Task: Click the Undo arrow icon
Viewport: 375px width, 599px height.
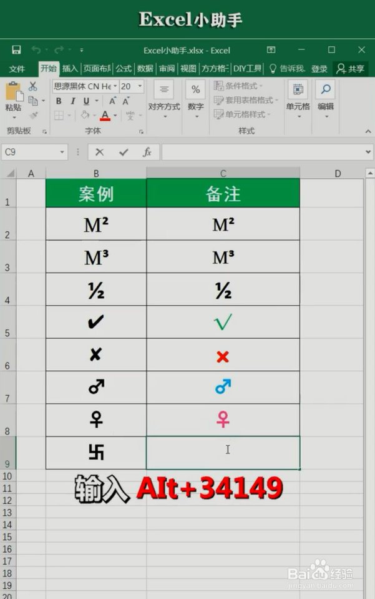Action: tap(36, 49)
